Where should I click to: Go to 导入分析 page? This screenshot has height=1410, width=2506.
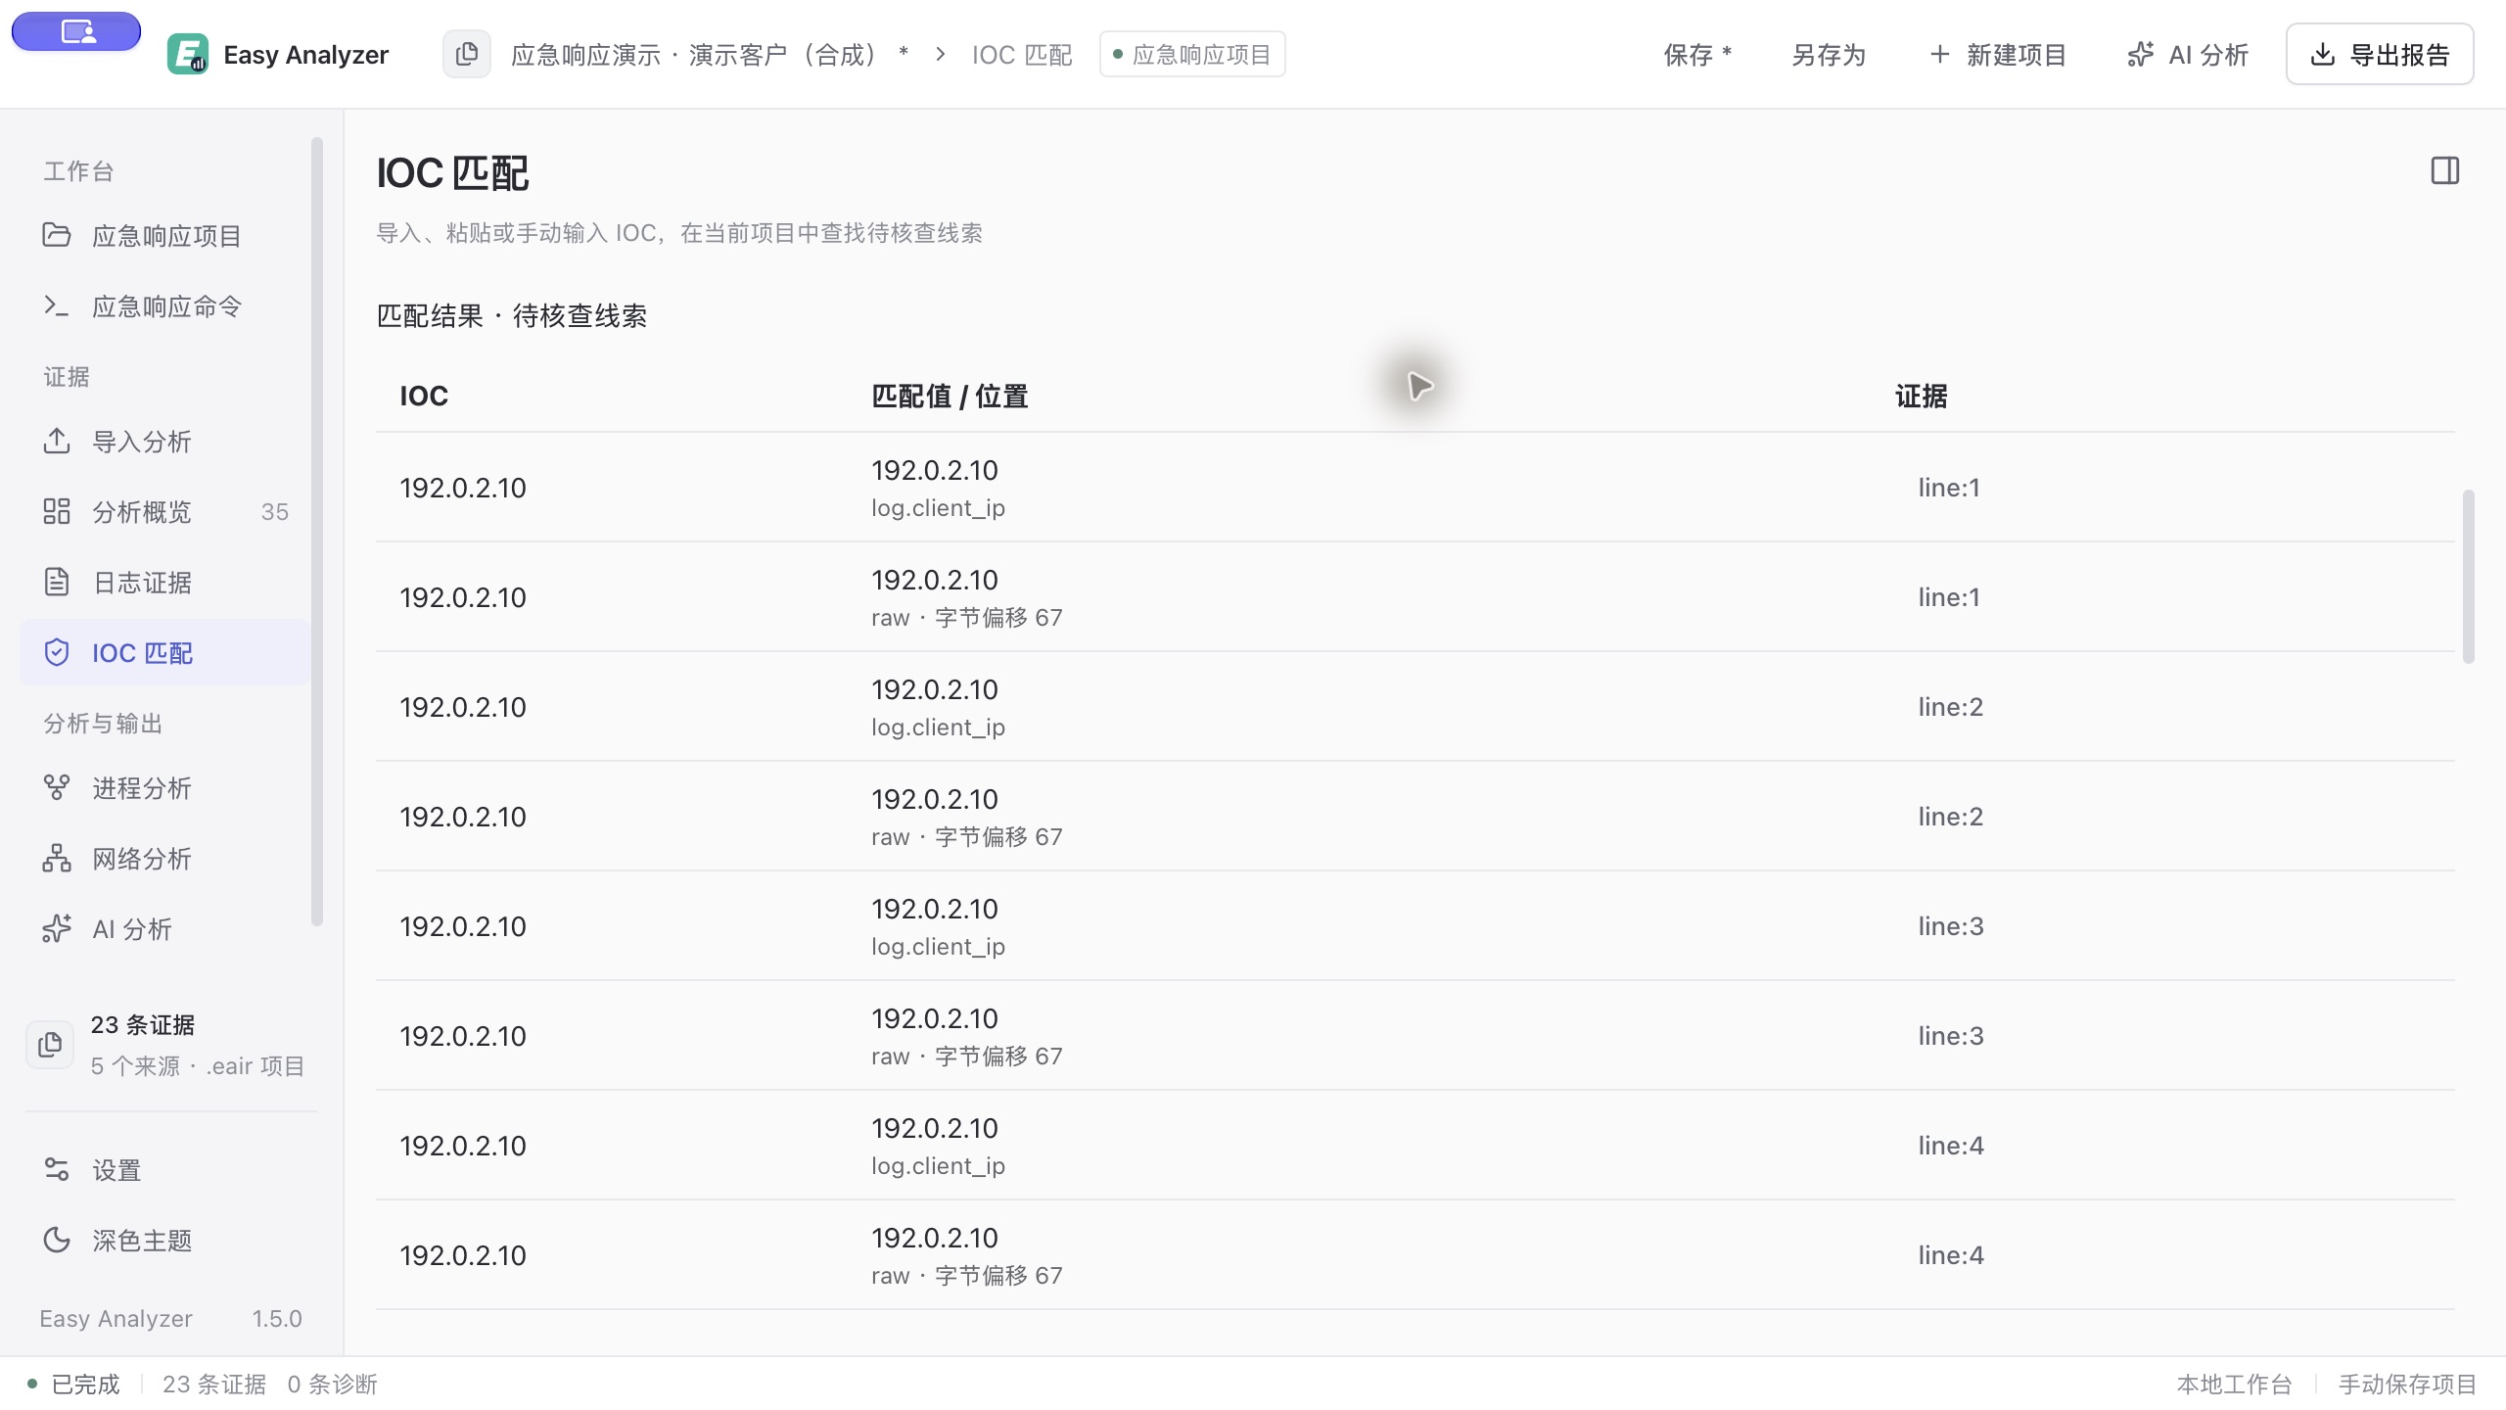[x=164, y=441]
